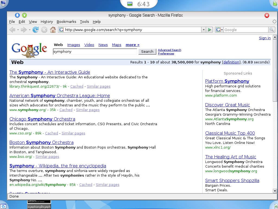Switch to Video search
Screen dimensions: 278x209
click(89, 45)
